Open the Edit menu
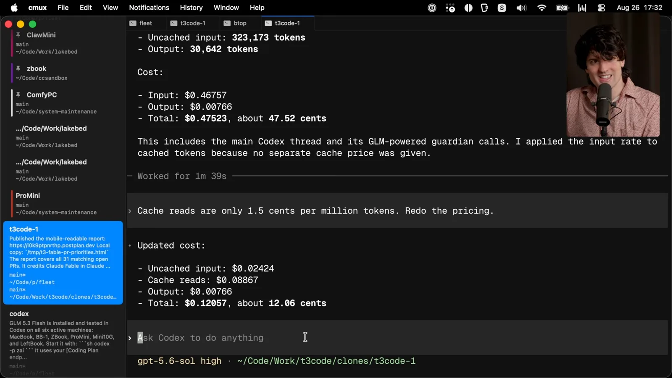The height and width of the screenshot is (378, 672). pos(86,8)
